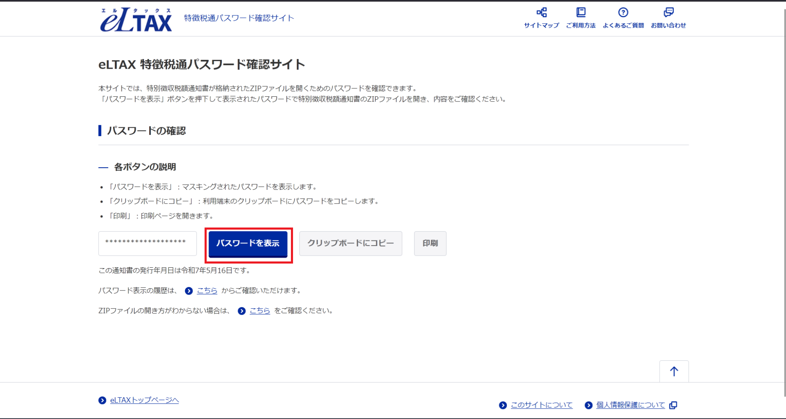This screenshot has height=419, width=786.
Task: Click main heading eLTAX 特徴税通パスワード確認サイト
Action: (202, 65)
